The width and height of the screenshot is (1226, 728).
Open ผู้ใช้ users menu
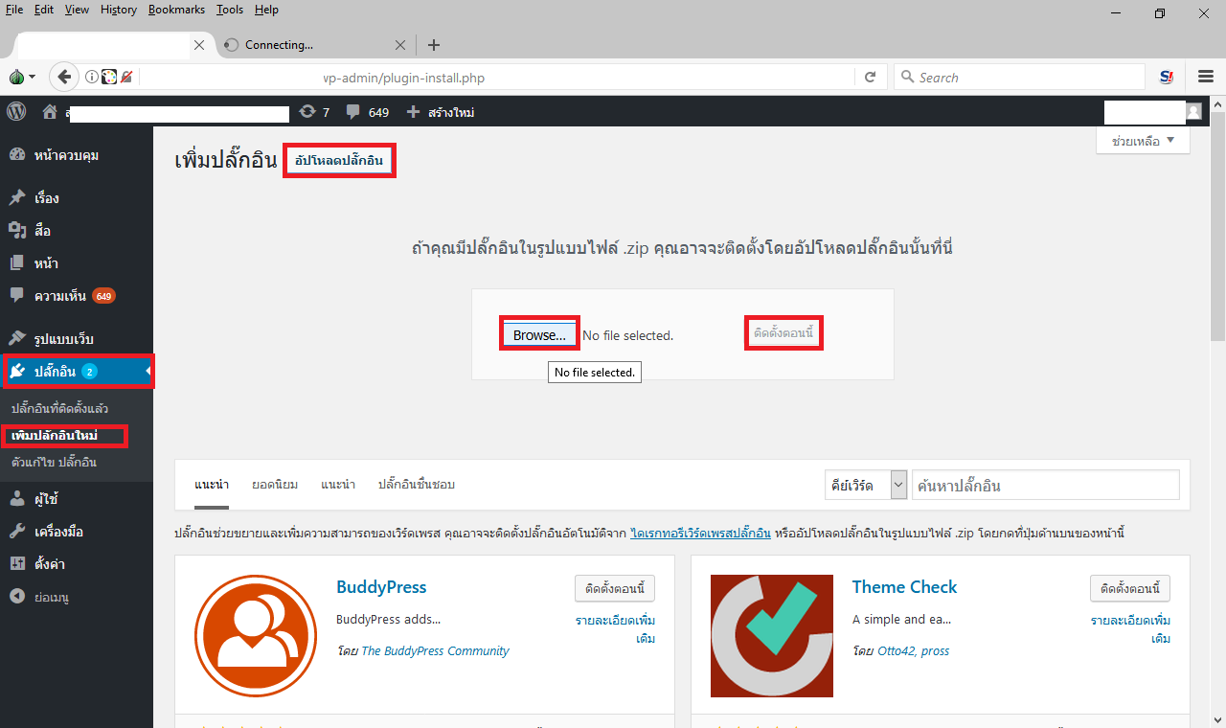click(77, 499)
